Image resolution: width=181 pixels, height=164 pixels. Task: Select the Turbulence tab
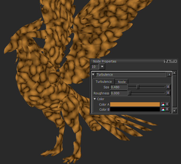click(104, 82)
